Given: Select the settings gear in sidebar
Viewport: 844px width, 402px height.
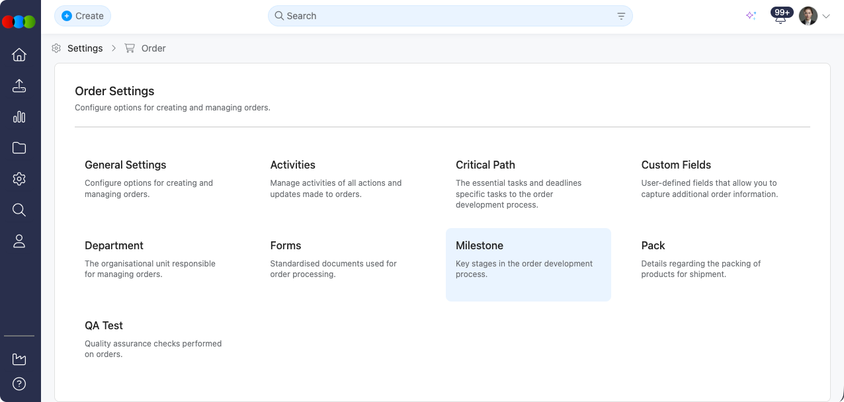Looking at the screenshot, I should click(19, 179).
